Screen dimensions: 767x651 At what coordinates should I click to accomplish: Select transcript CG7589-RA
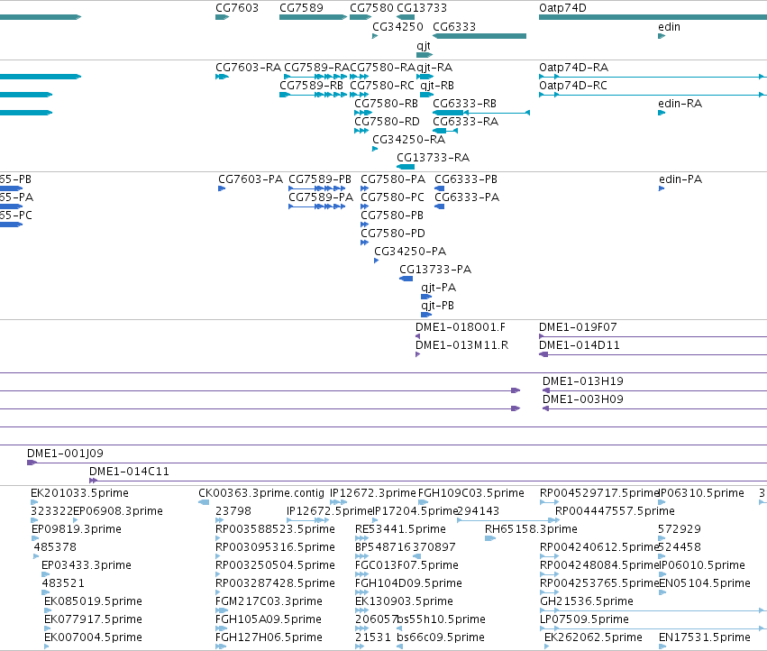pyautogui.click(x=316, y=67)
